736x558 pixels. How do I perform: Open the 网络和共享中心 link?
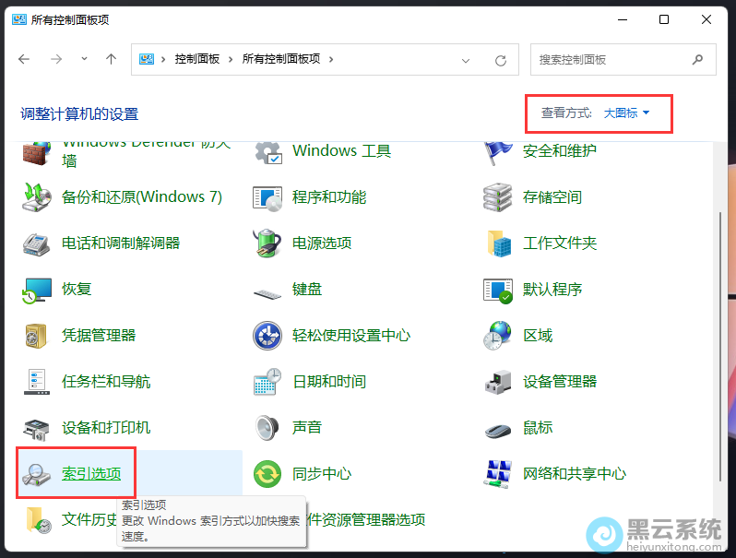[x=574, y=474]
